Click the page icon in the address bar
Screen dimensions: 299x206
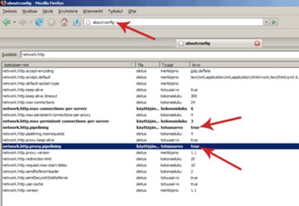point(88,22)
